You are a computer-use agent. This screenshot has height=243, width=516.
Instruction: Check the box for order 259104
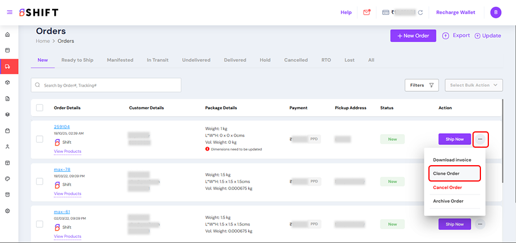point(40,139)
